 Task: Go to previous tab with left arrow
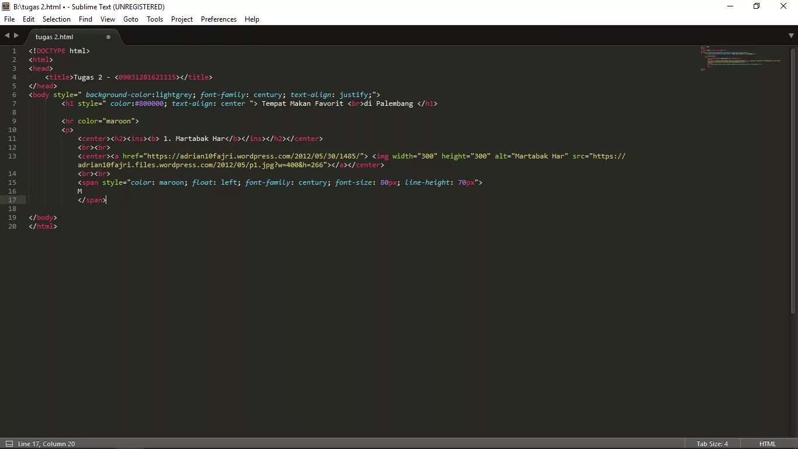click(x=7, y=36)
